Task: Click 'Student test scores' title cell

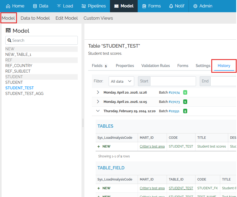Action: pos(211,146)
